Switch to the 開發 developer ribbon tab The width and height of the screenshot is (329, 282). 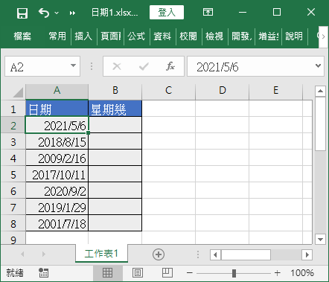point(241,36)
